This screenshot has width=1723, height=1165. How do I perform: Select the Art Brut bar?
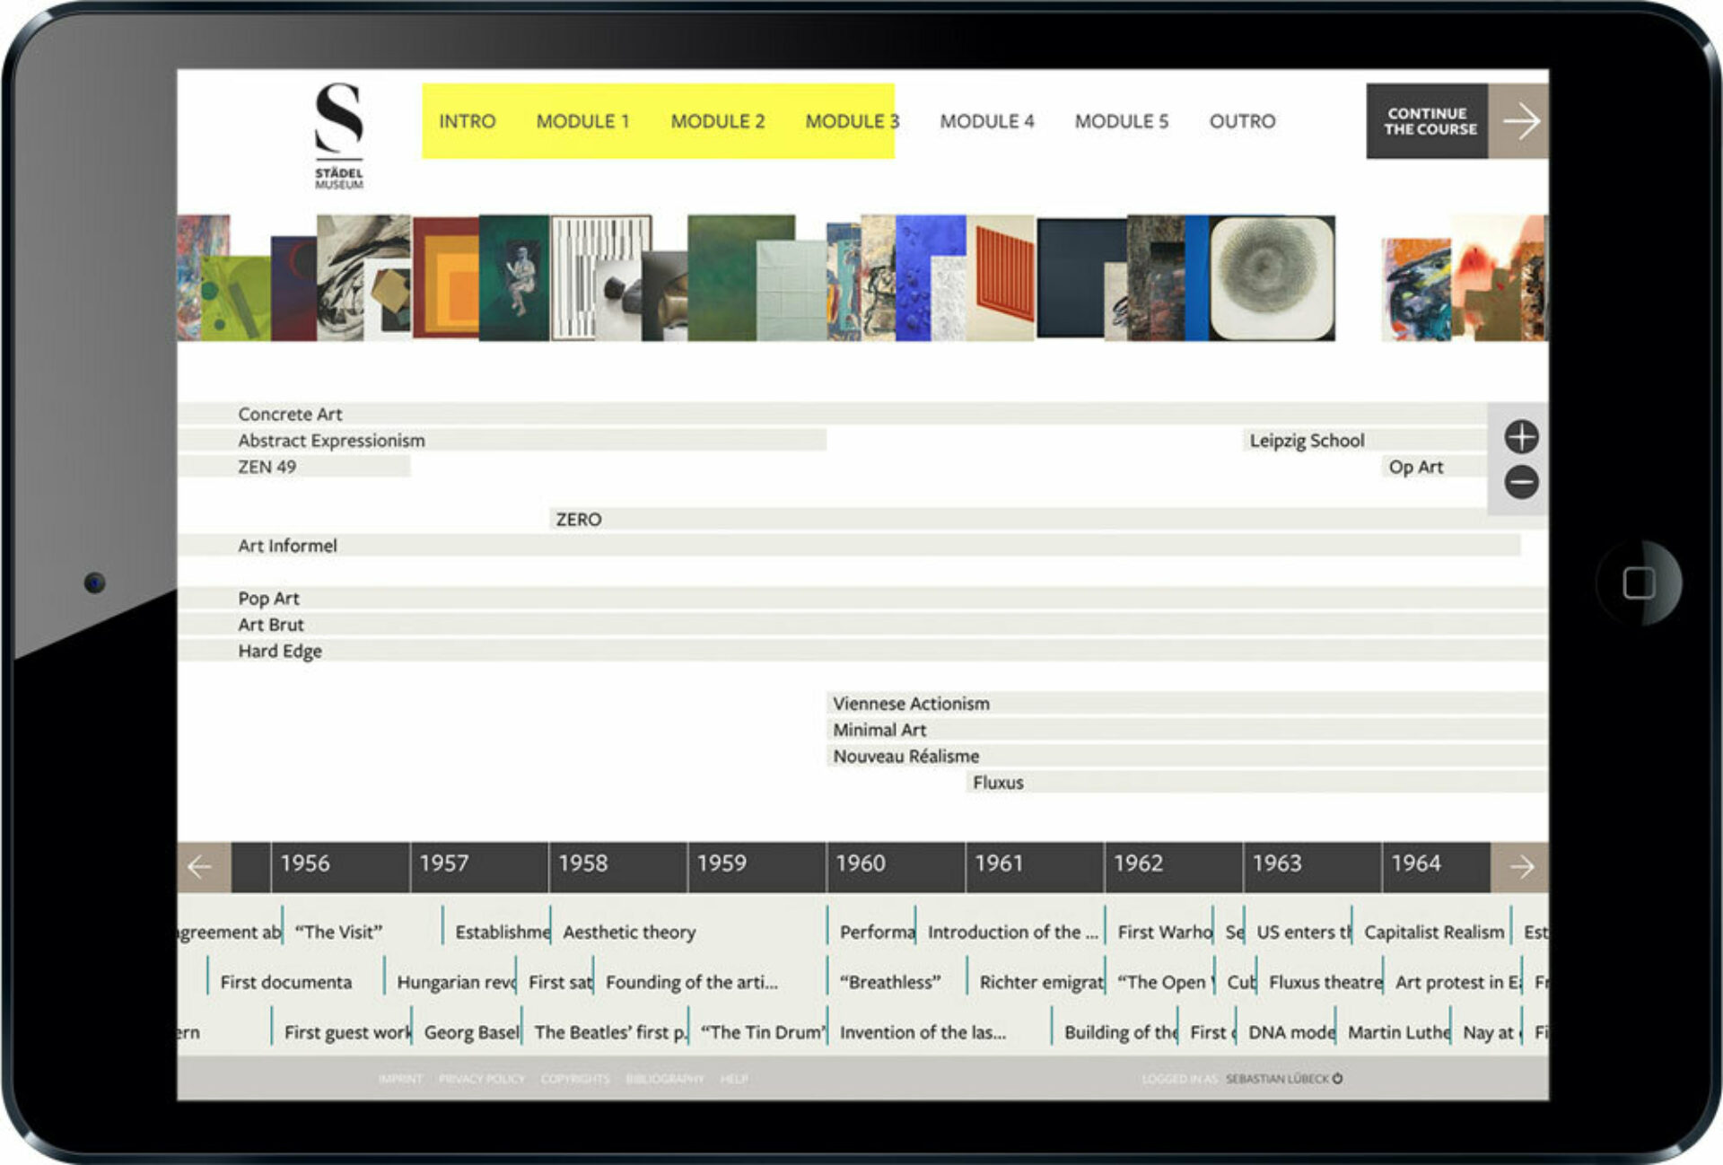pos(862,625)
